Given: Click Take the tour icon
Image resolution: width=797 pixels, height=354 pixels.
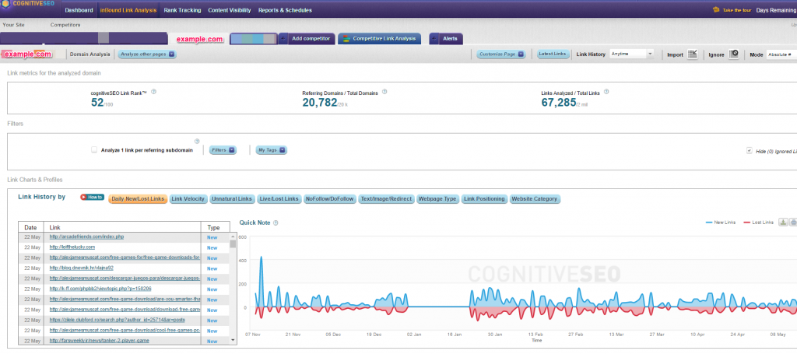Looking at the screenshot, I should (716, 9).
